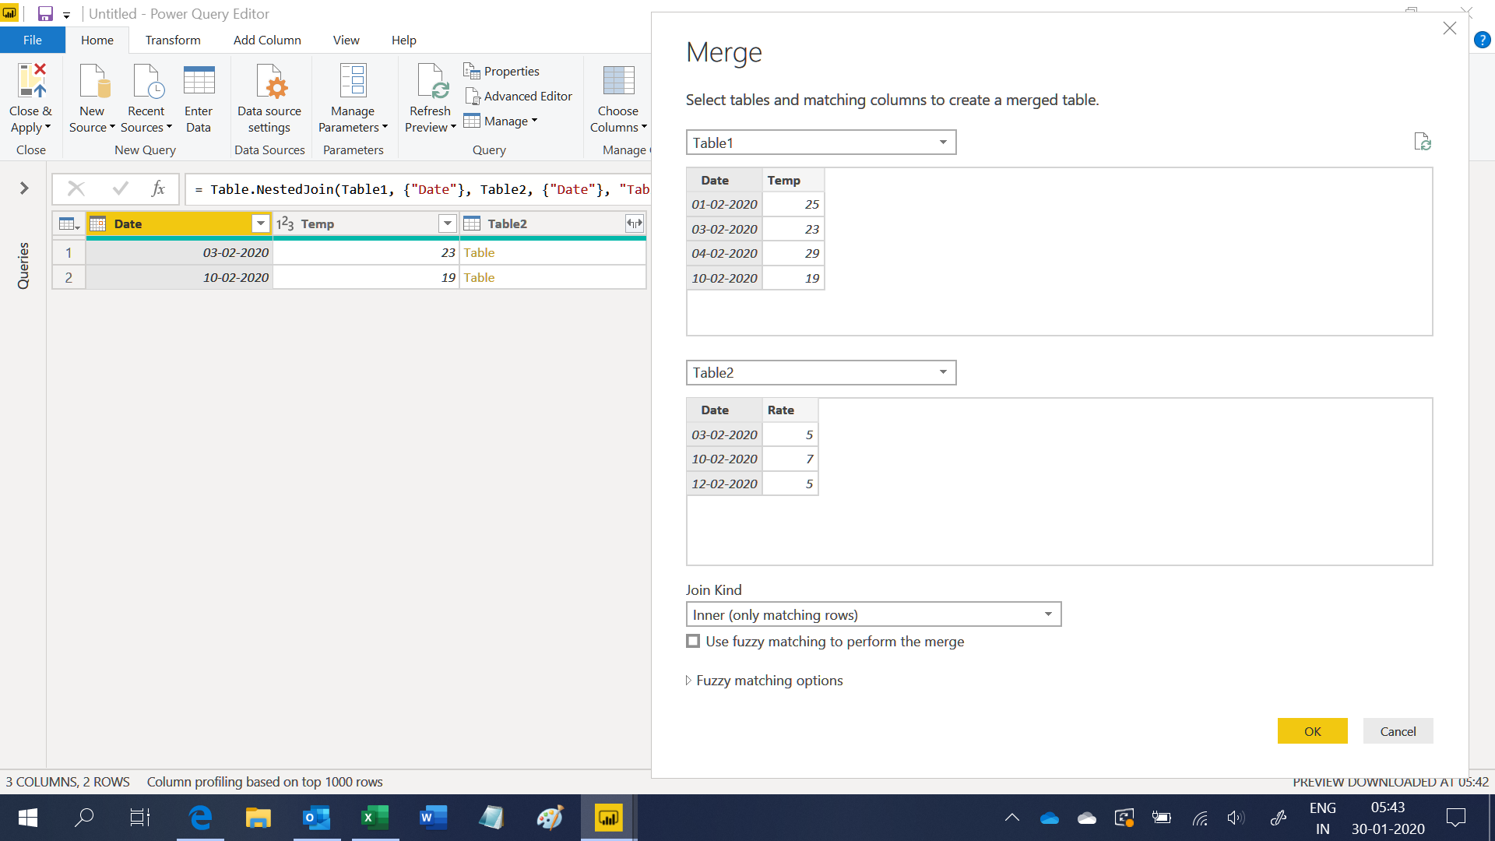Screen dimensions: 1495x841
Task: Confirm merge with the OK button
Action: pos(1312,731)
